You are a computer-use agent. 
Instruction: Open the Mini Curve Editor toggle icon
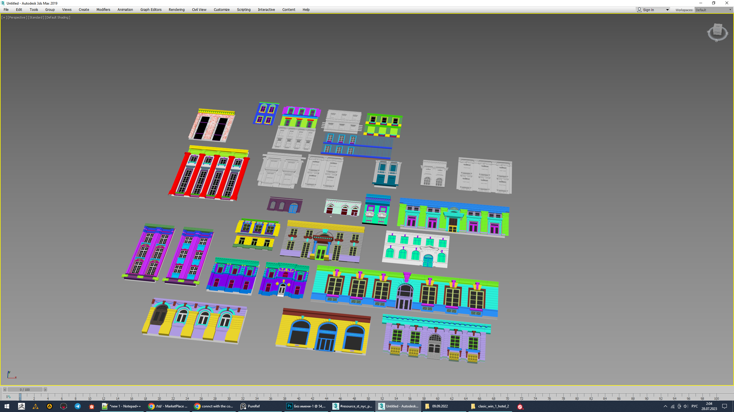click(8, 397)
